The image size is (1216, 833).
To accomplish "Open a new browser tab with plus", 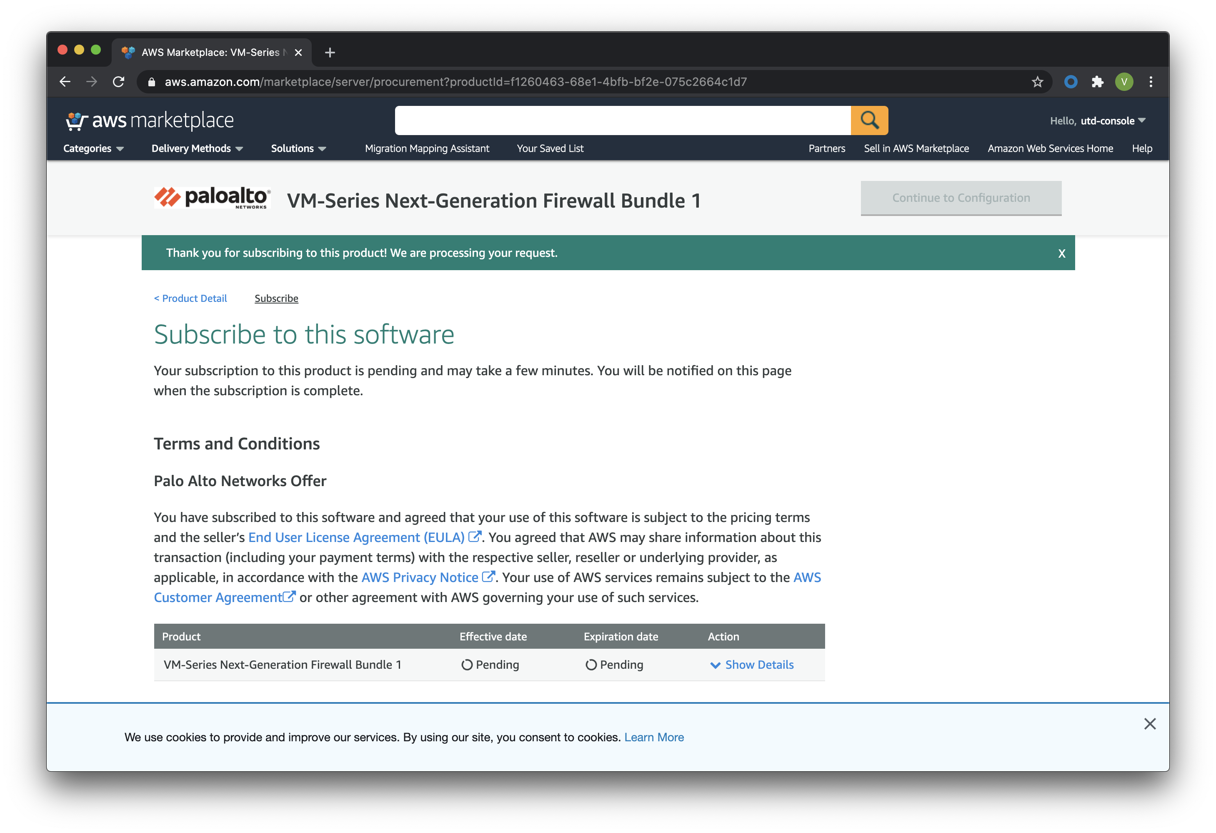I will tap(330, 53).
